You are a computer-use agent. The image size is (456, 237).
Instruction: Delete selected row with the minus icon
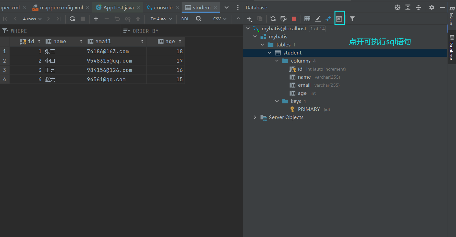(106, 19)
